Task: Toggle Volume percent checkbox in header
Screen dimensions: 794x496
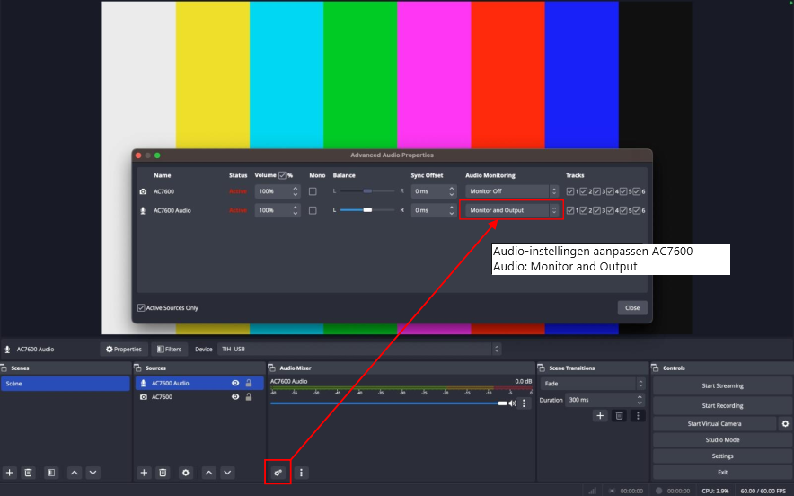Action: pyautogui.click(x=283, y=175)
